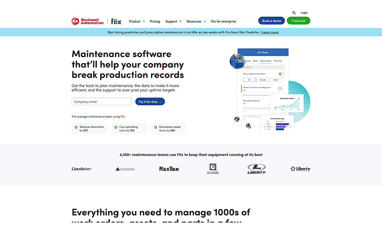Click the Search field in Air Dryer panel
Screen dimensions: 382x231
(x=263, y=67)
